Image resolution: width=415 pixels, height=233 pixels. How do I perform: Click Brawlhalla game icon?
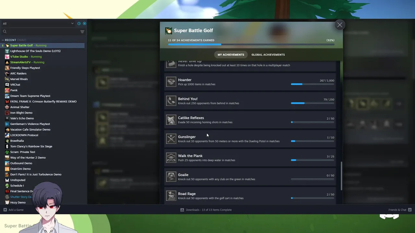(x=7, y=141)
